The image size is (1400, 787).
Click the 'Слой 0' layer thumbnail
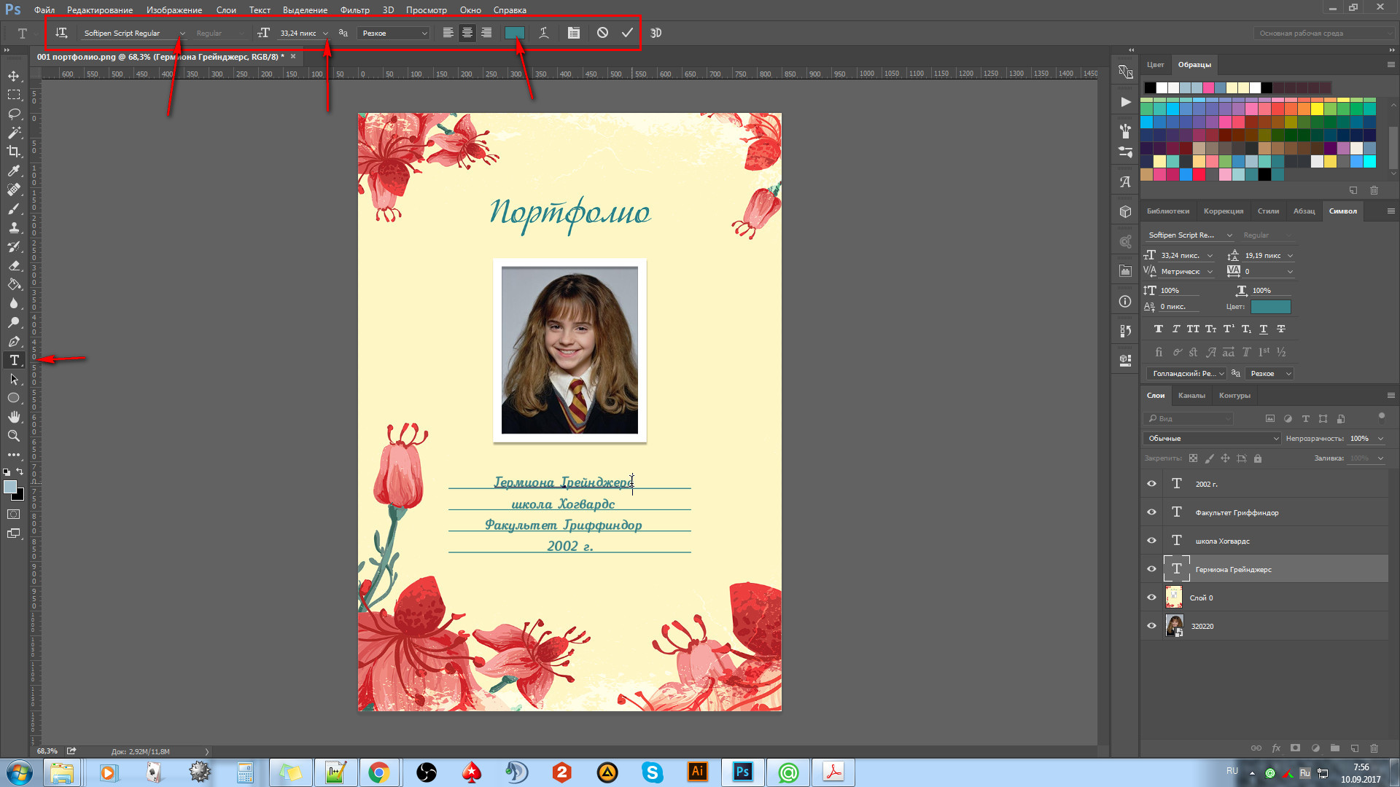click(x=1174, y=598)
